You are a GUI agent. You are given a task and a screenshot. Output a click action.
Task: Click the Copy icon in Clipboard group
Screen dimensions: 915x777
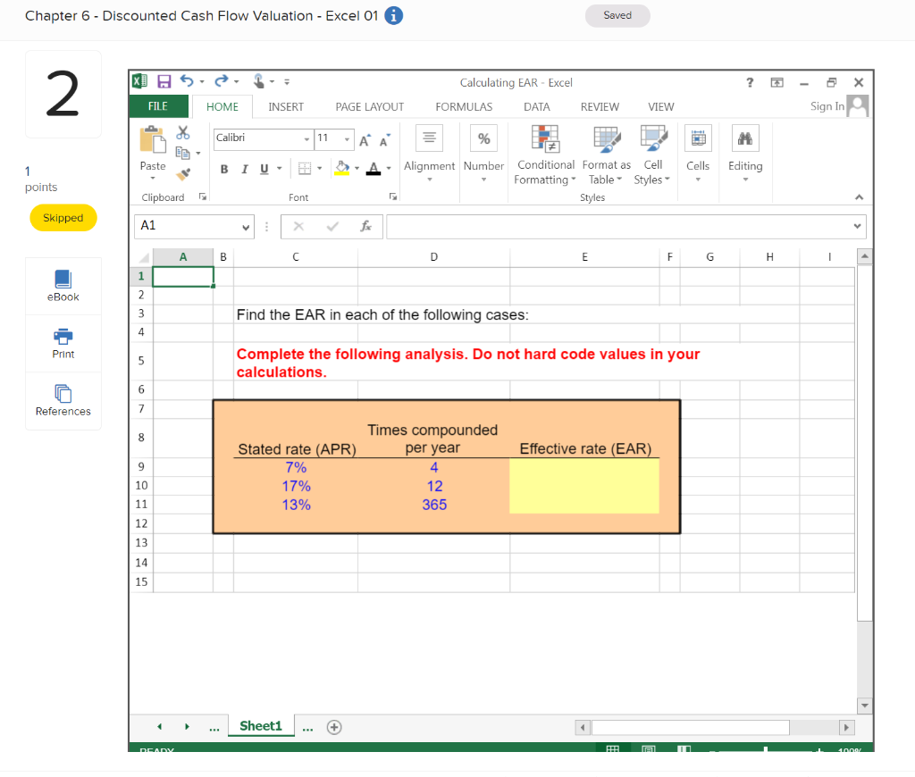[x=183, y=153]
